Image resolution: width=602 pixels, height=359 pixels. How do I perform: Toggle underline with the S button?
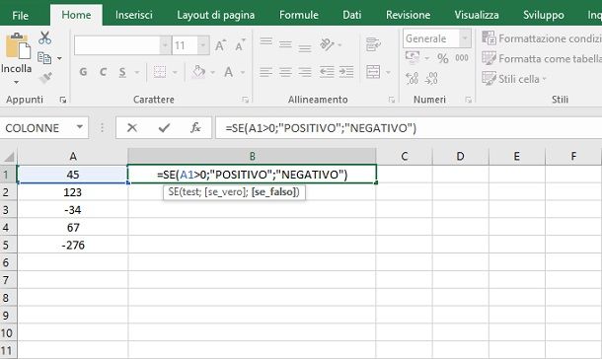tap(122, 72)
